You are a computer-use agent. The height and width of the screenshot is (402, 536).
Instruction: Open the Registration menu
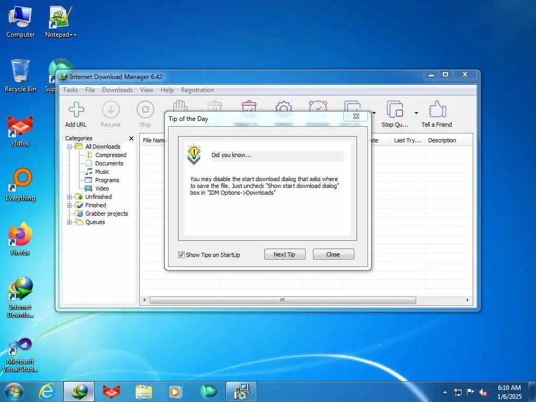click(x=197, y=90)
